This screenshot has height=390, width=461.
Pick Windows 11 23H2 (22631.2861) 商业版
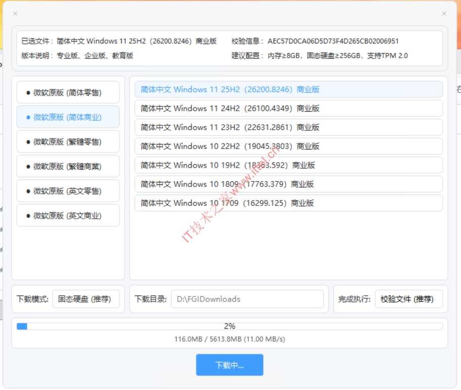tap(288, 127)
